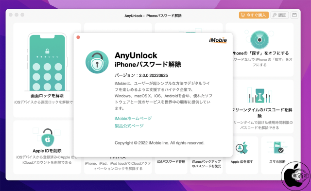Screen dimensions: 311x191
Task: Open the 製品公式ページ link
Action: click(129, 126)
